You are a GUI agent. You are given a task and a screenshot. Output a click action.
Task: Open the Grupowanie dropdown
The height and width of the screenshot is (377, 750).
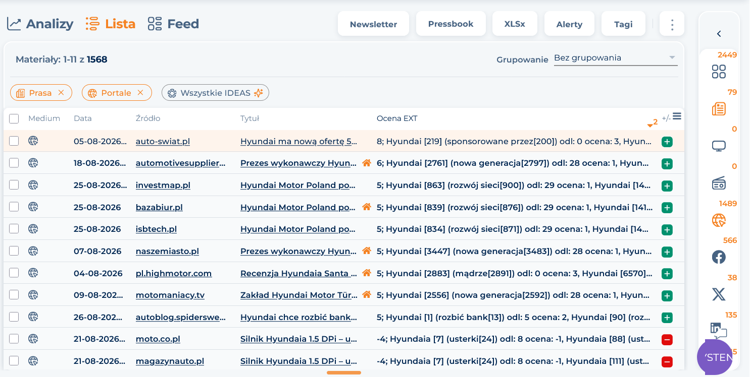615,58
